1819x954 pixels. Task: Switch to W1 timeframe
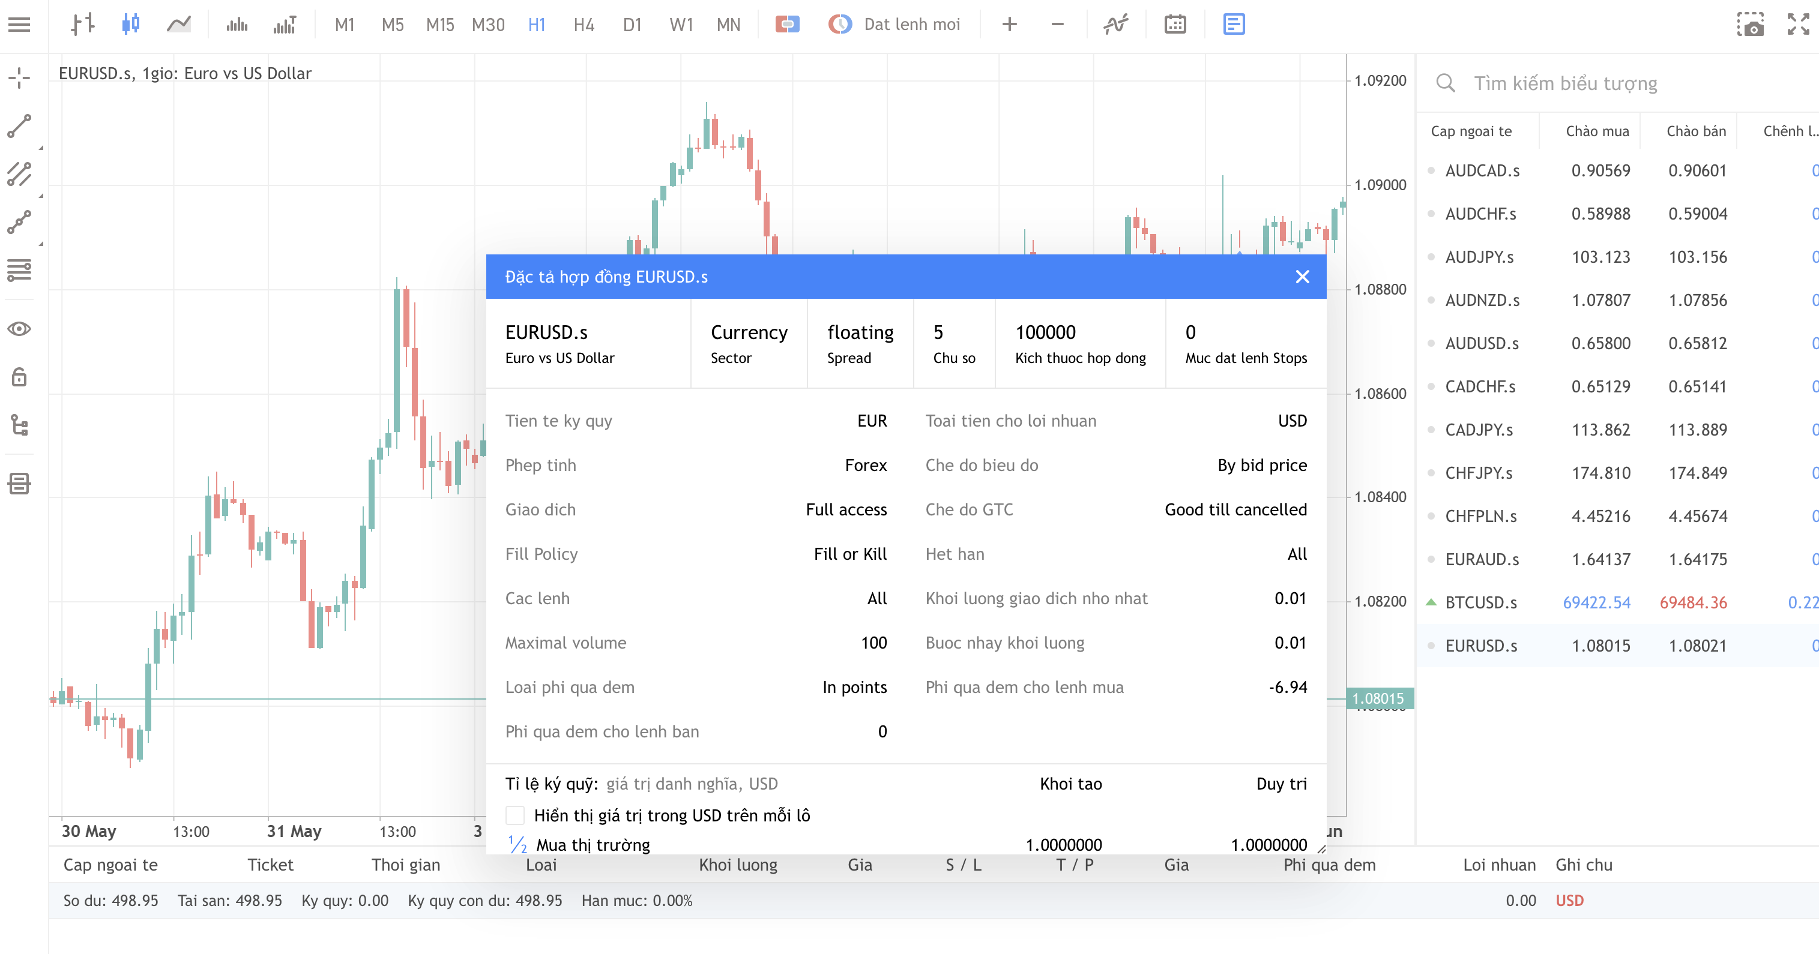681,25
